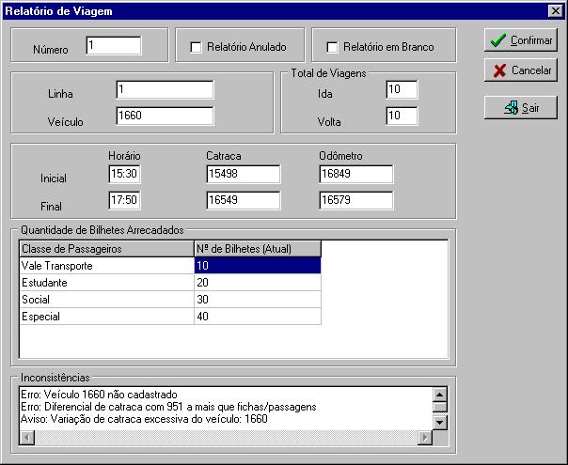Click the Inconsistências scroll left arrow

click(27, 438)
